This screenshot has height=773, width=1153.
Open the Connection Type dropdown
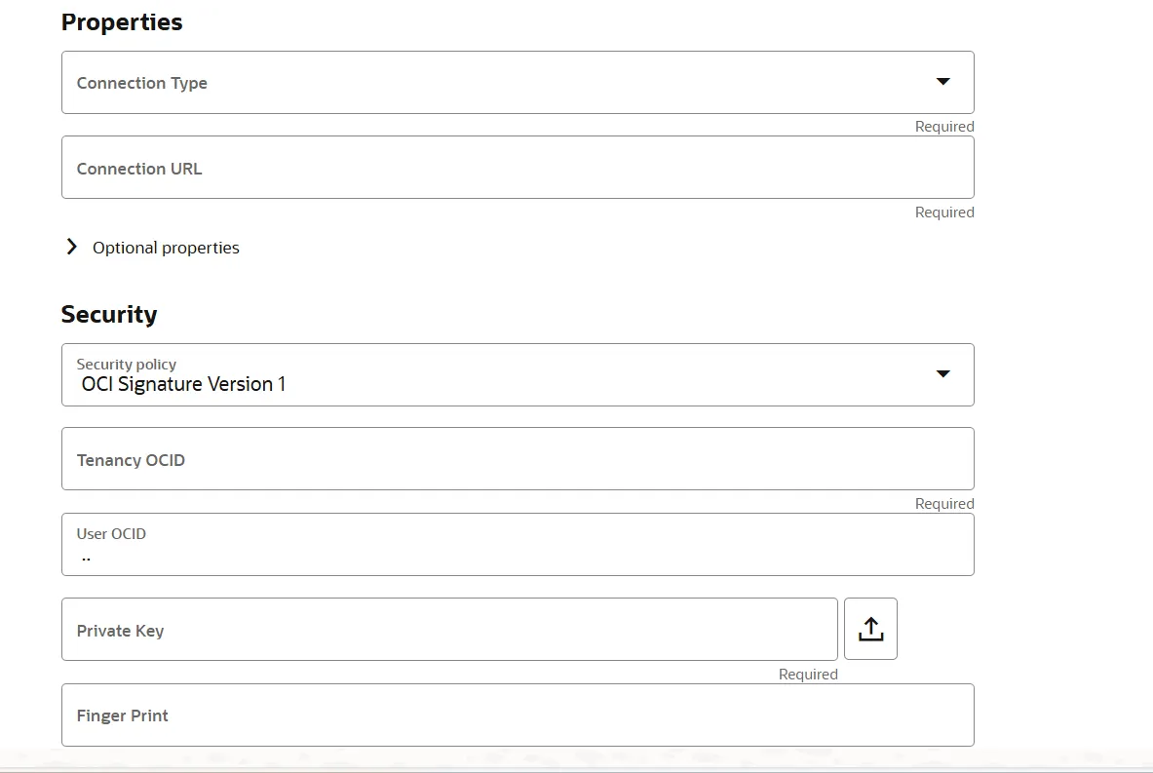pyautogui.click(x=518, y=82)
